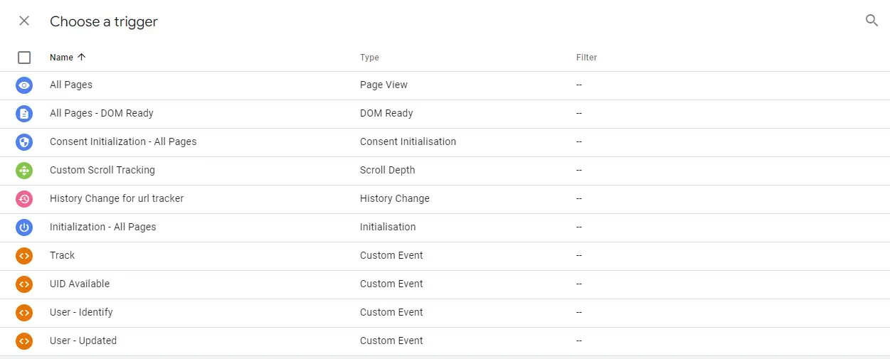Screen dimensions: 890x359
Task: Click the Initialisation type cell
Action: pyautogui.click(x=388, y=227)
